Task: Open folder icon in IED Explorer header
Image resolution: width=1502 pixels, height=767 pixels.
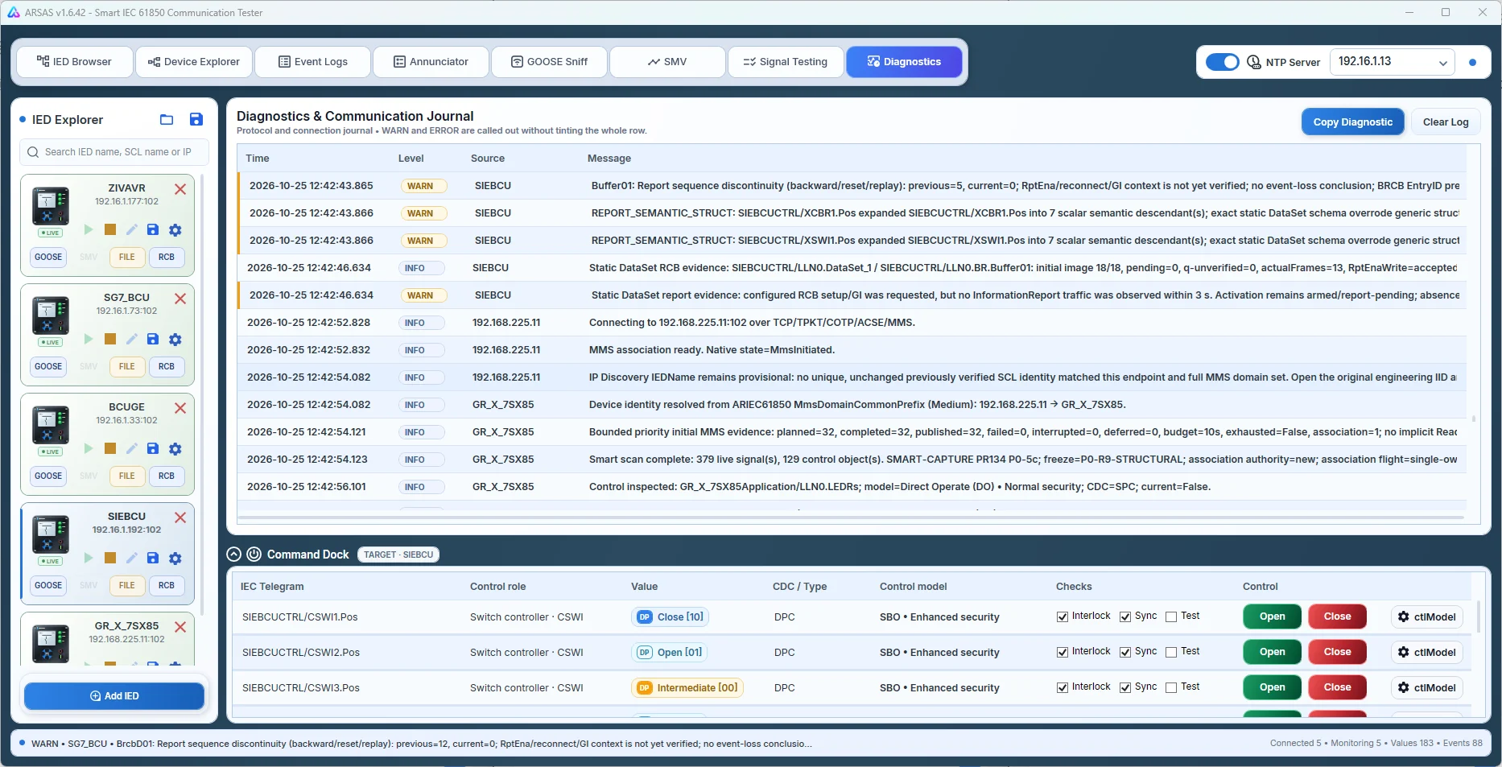Action: pos(167,120)
